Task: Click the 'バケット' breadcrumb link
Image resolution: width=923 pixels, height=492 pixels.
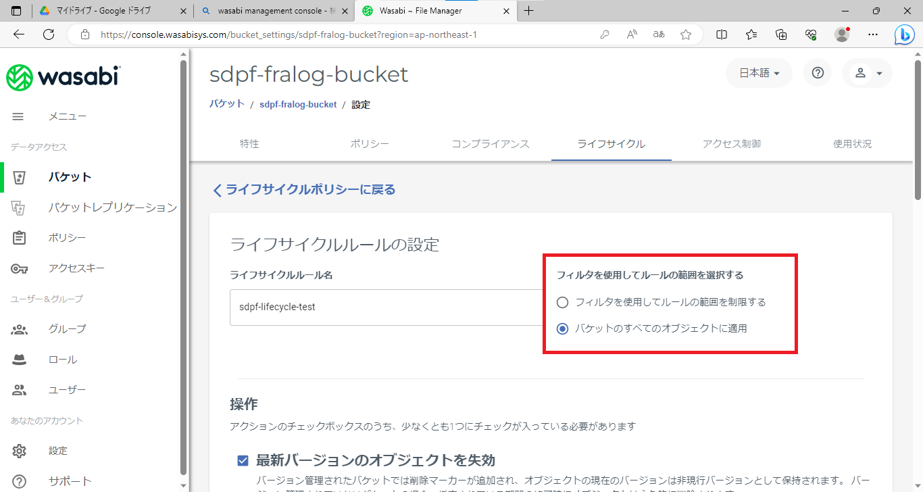Action: (227, 104)
